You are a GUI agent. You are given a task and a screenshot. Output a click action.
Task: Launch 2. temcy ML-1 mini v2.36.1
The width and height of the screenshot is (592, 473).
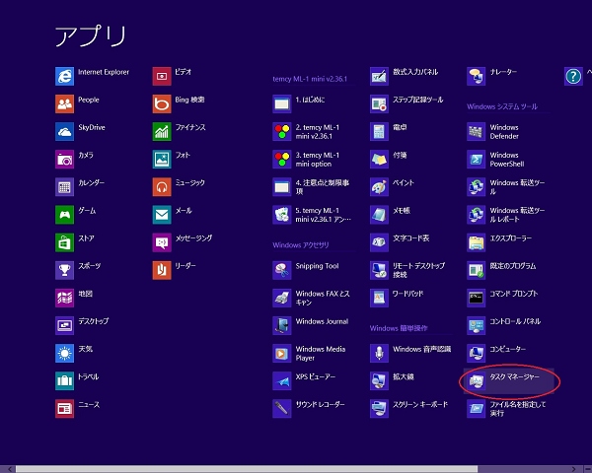[281, 132]
